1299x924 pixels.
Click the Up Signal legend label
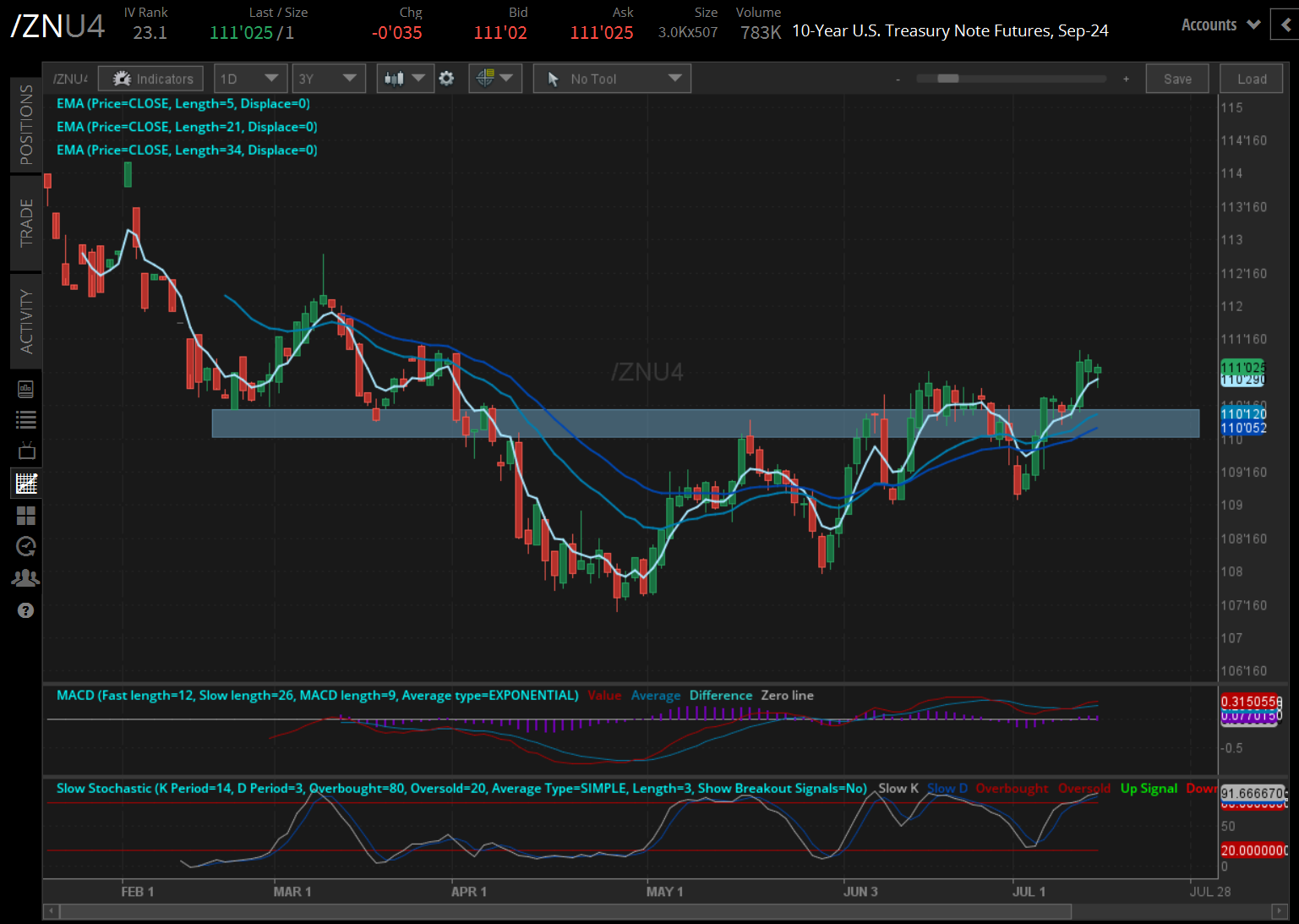tap(1149, 788)
